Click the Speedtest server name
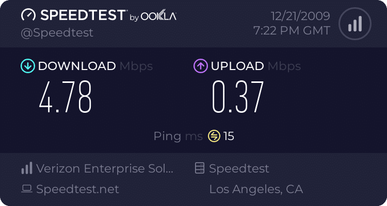Viewport: 387px width, 206px height. pos(239,168)
